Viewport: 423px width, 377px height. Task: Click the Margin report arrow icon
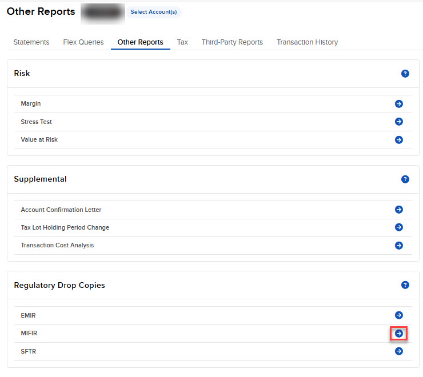[x=398, y=104]
